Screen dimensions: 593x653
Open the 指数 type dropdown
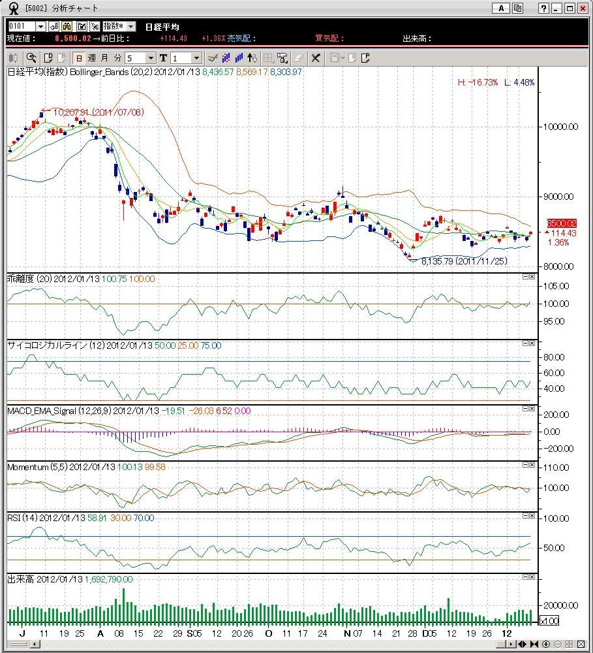130,26
